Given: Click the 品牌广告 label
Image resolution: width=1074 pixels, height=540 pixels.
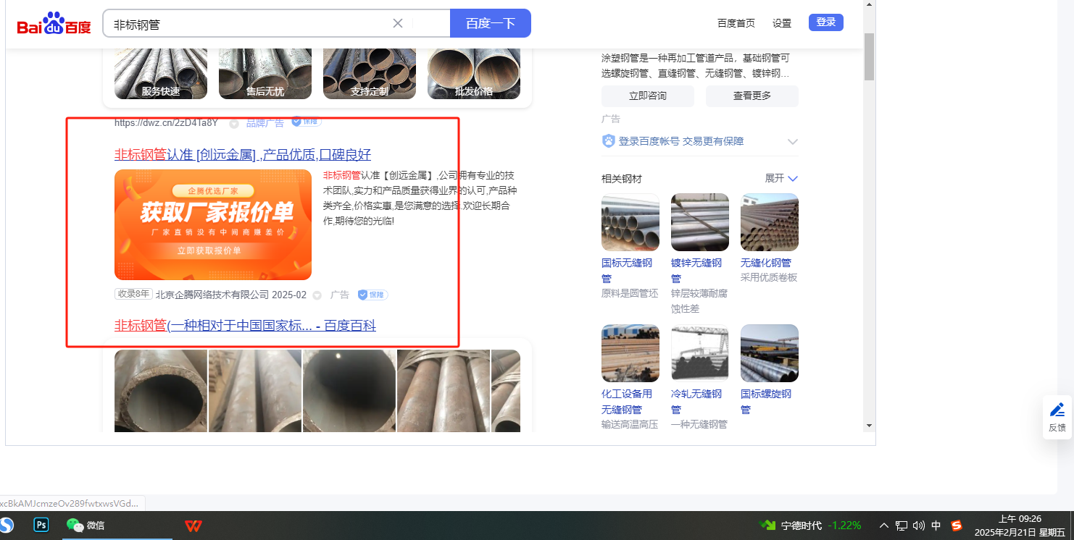Looking at the screenshot, I should (x=265, y=123).
